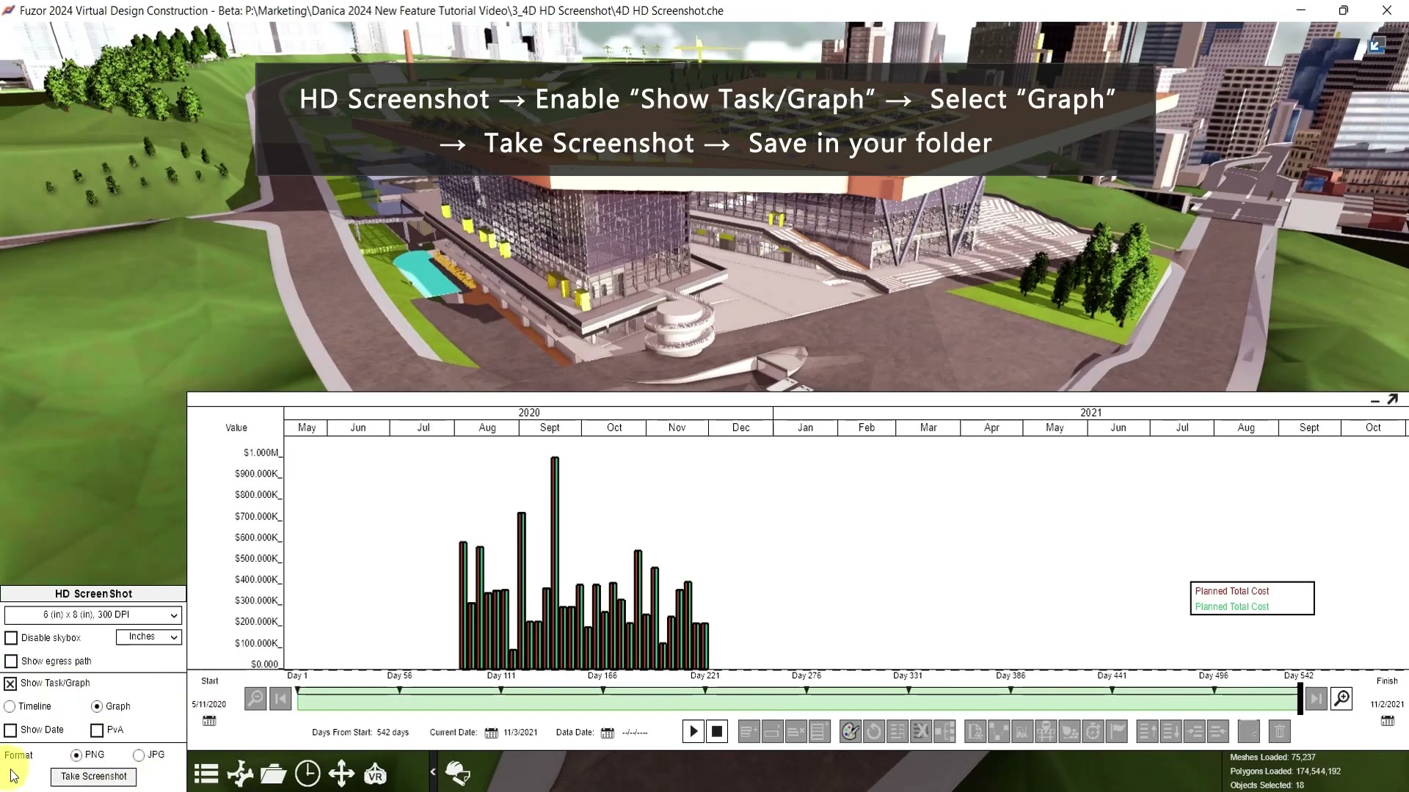Image resolution: width=1409 pixels, height=792 pixels.
Task: Pop out the graph panel with arrow icon
Action: pyautogui.click(x=1392, y=399)
